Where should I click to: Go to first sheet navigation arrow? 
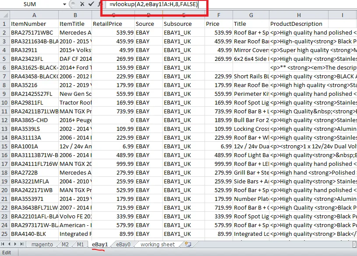click(x=3, y=244)
